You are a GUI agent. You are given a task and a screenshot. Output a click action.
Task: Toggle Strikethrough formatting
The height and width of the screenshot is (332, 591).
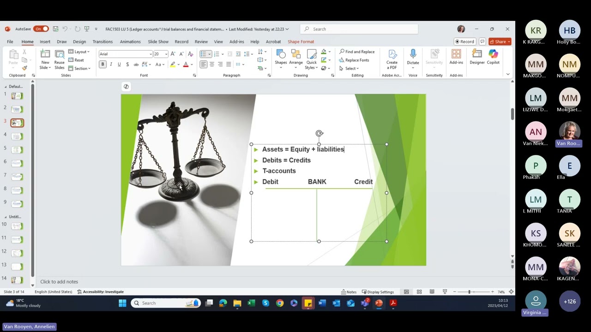(136, 65)
